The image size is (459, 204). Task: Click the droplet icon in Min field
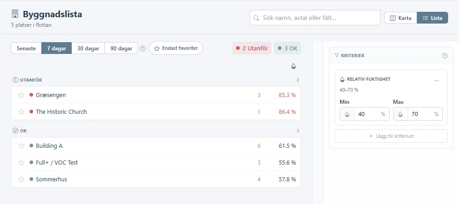347,114
